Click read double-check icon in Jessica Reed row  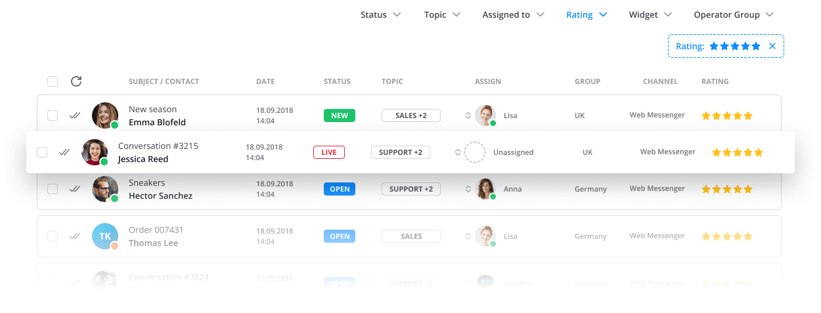tap(64, 152)
